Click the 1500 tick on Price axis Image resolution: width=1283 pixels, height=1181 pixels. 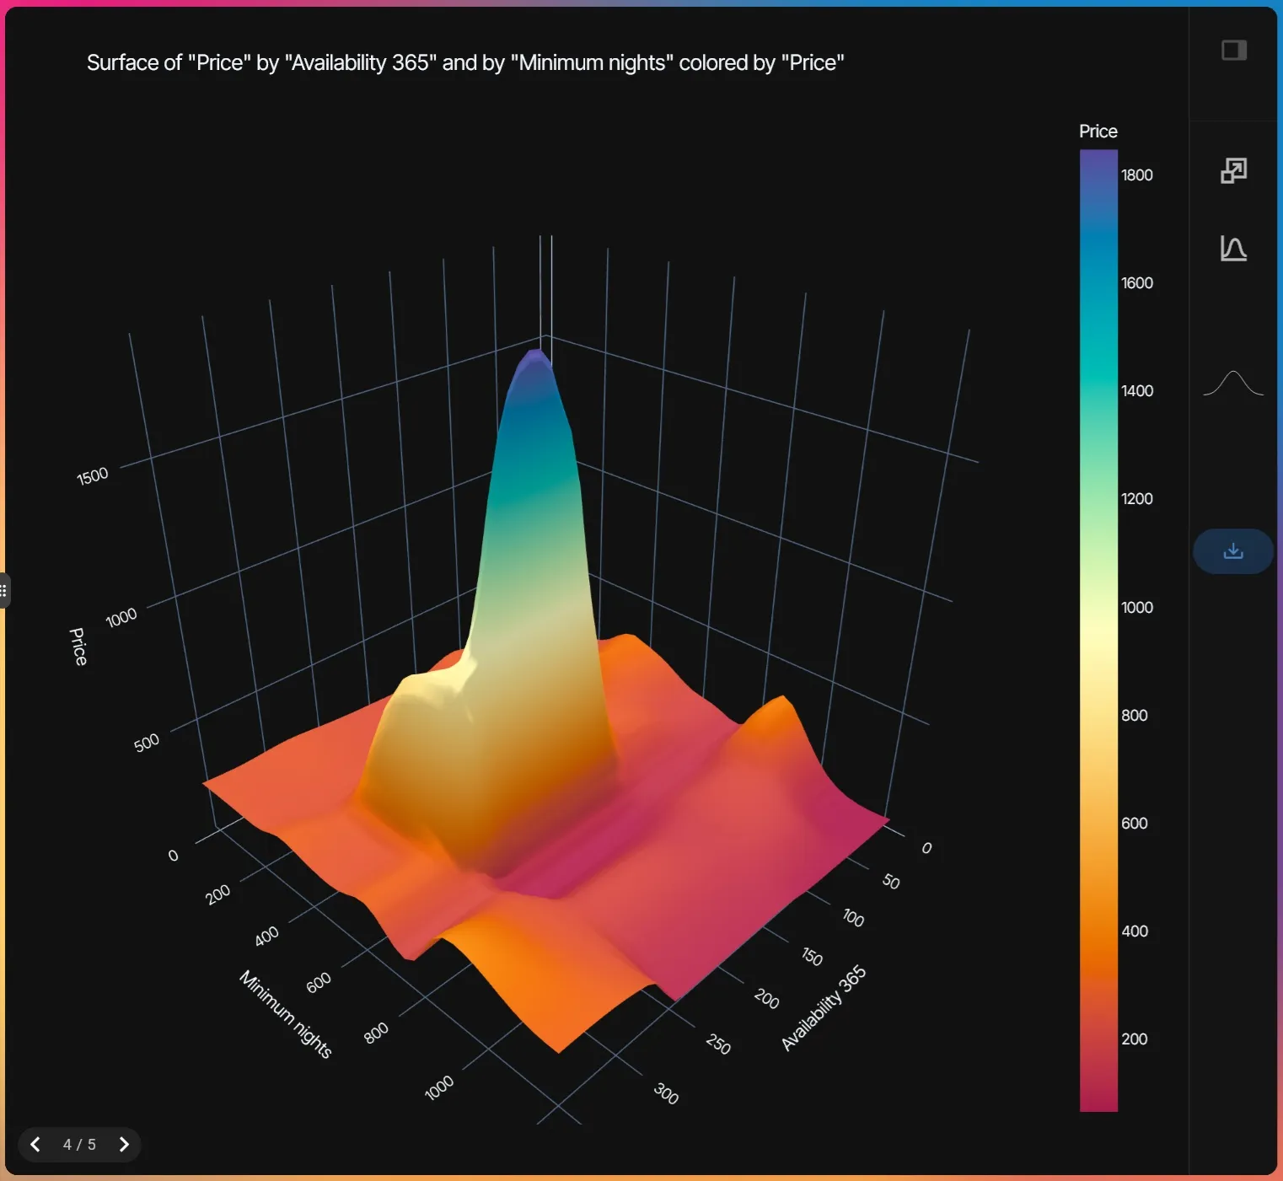click(x=93, y=476)
